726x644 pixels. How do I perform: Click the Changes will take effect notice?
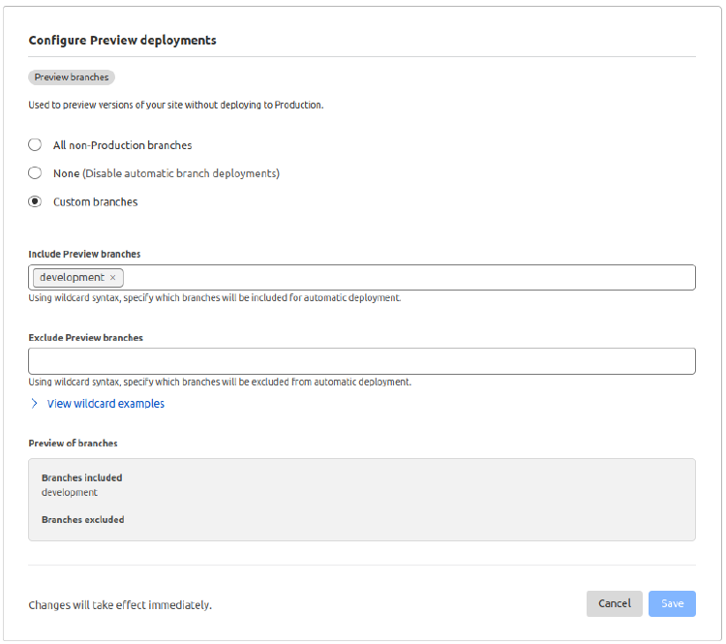point(120,605)
